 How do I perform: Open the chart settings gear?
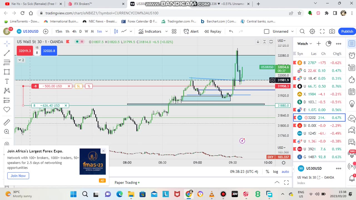312,31
